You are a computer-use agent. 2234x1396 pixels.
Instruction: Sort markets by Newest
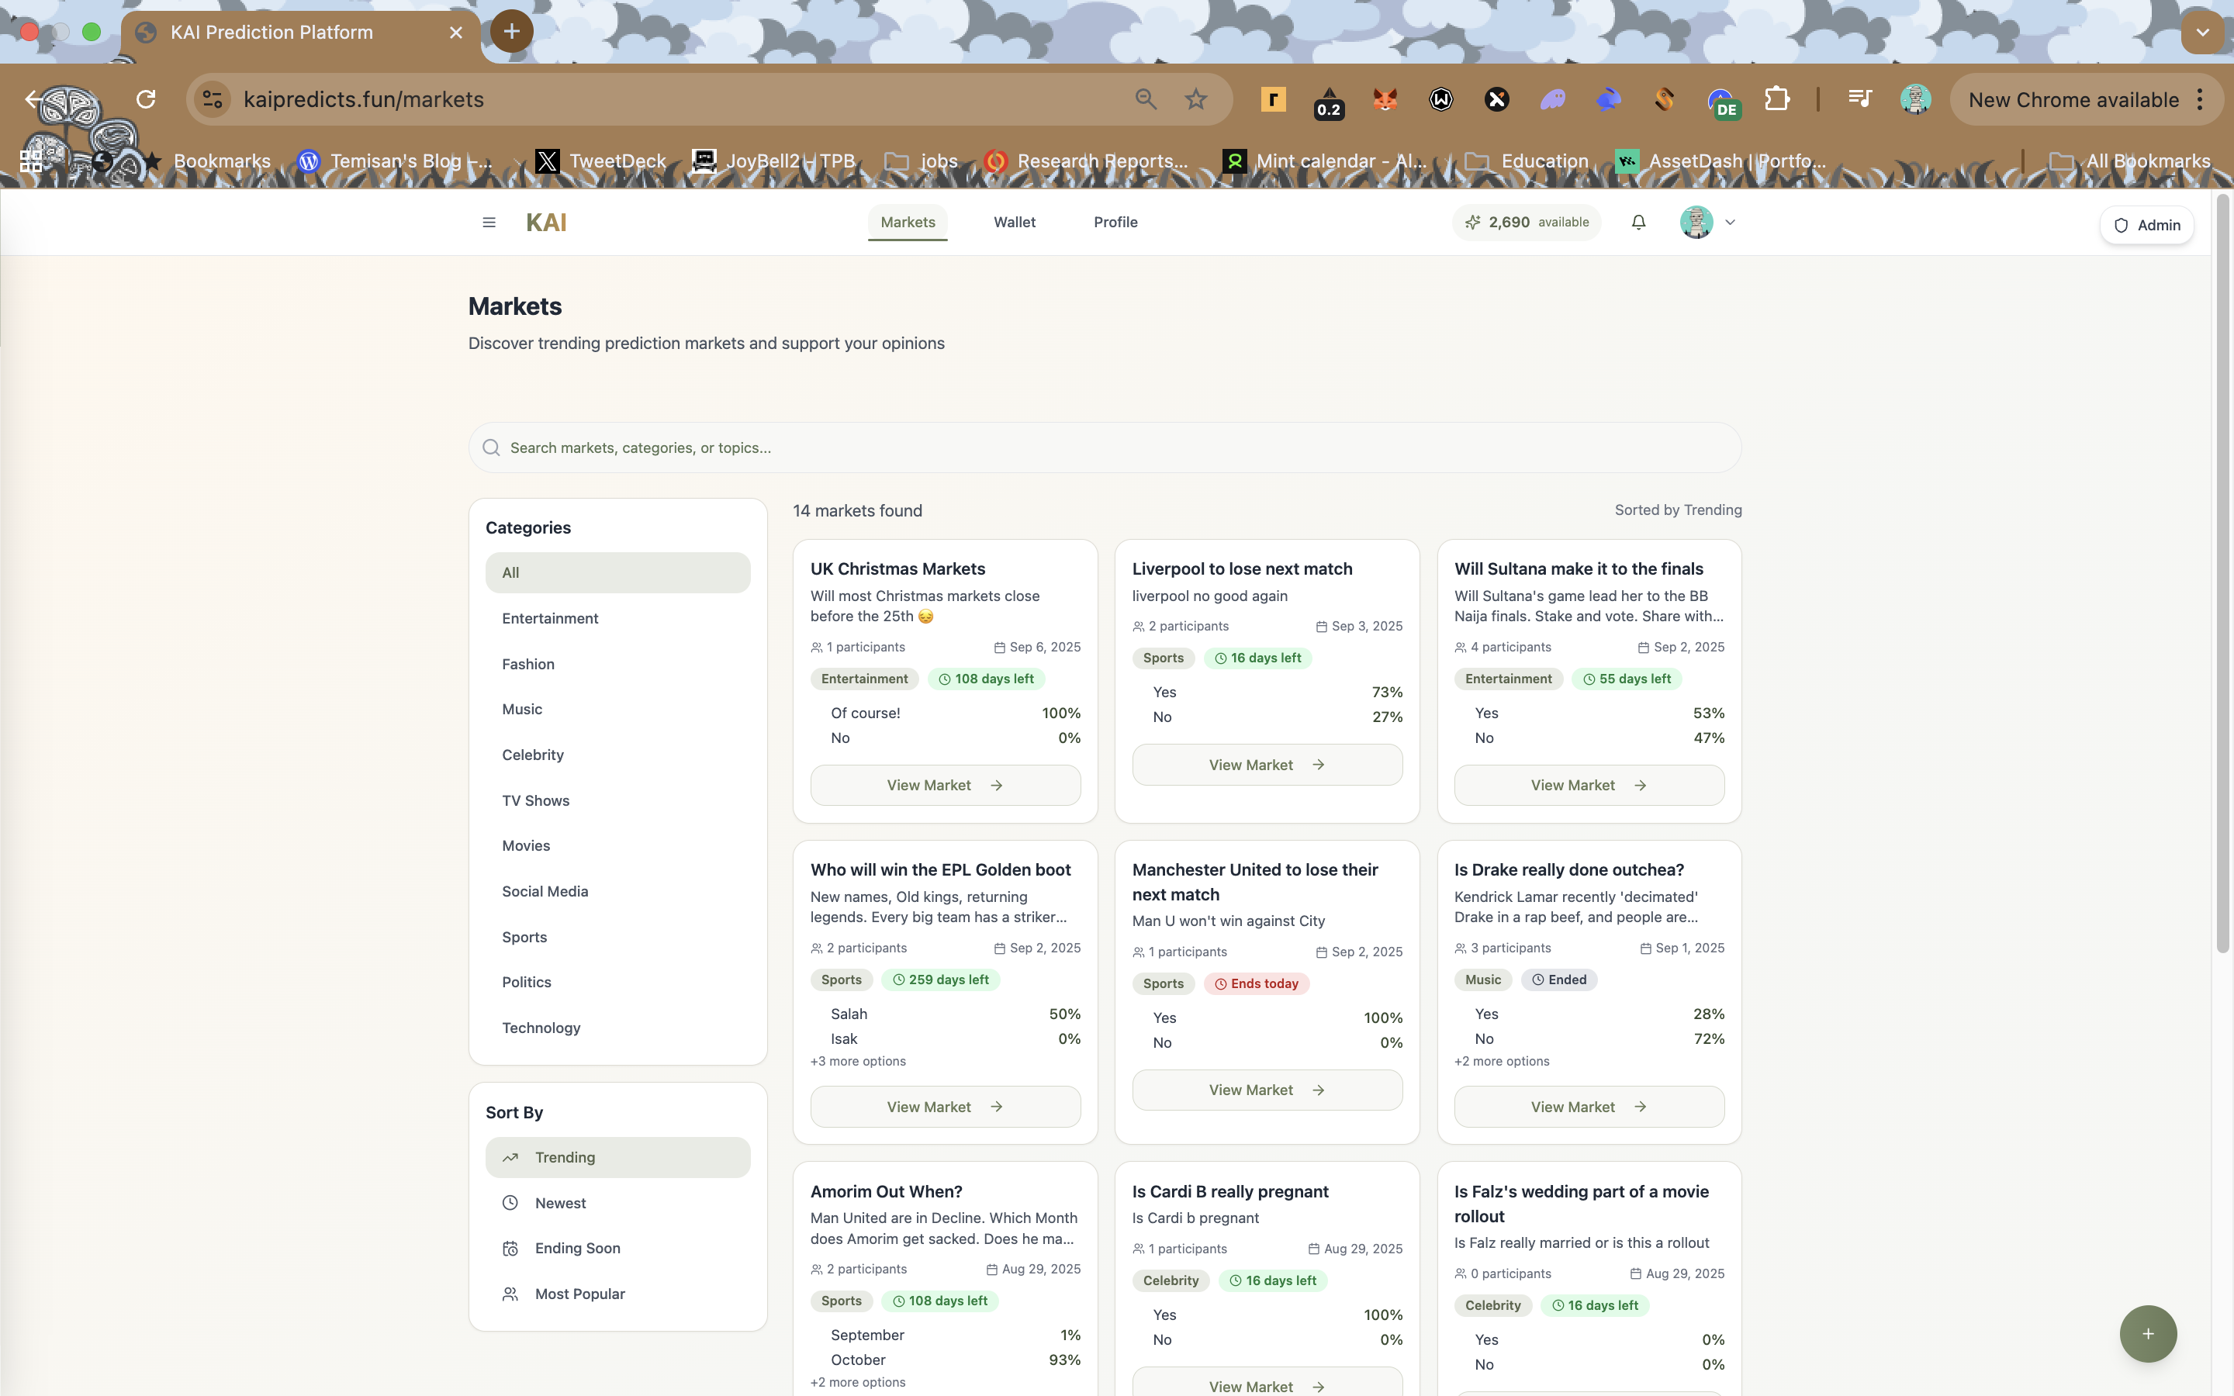(x=559, y=1203)
